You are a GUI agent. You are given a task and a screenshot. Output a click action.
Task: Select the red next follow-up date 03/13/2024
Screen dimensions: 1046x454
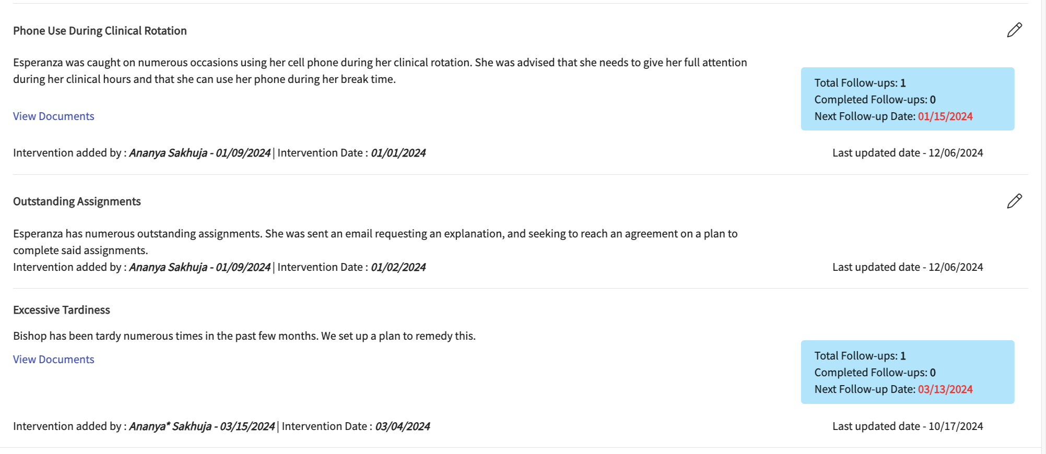click(945, 389)
